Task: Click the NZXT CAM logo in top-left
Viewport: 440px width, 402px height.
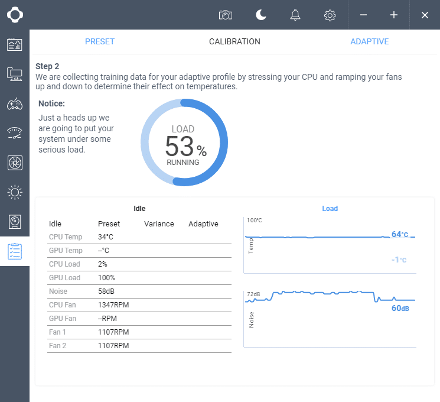Action: [15, 15]
